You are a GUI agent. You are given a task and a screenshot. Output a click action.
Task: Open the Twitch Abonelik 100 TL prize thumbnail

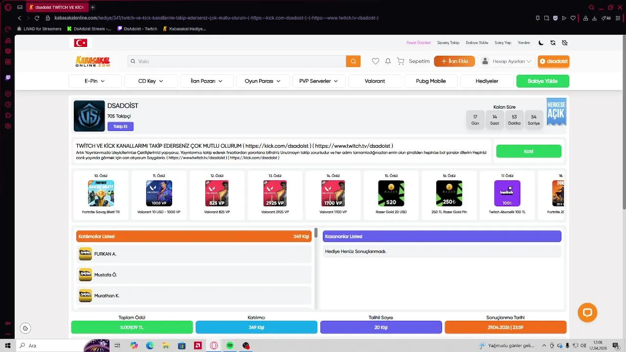pos(507,194)
